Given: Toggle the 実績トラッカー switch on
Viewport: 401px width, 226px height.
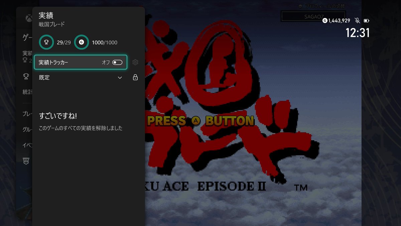Looking at the screenshot, I should click(117, 62).
